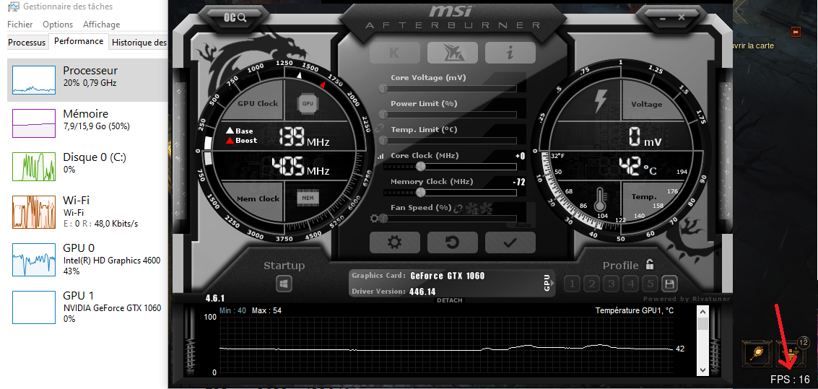This screenshot has height=389, width=818.
Task: Select profile slot 3
Action: coord(612,284)
